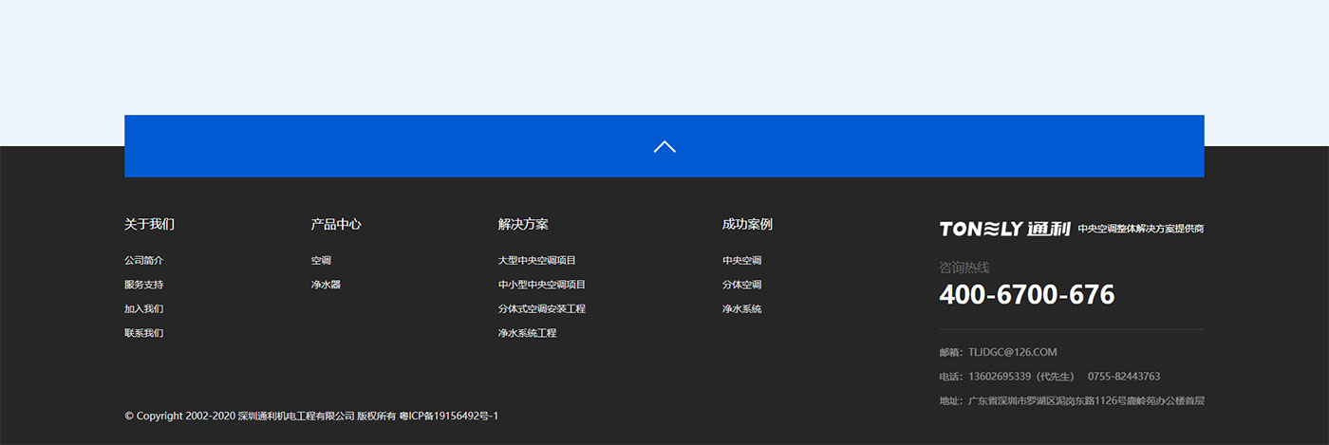Image resolution: width=1329 pixels, height=445 pixels.
Task: Visit 中小型中央空调项目 page
Action: [x=542, y=285]
